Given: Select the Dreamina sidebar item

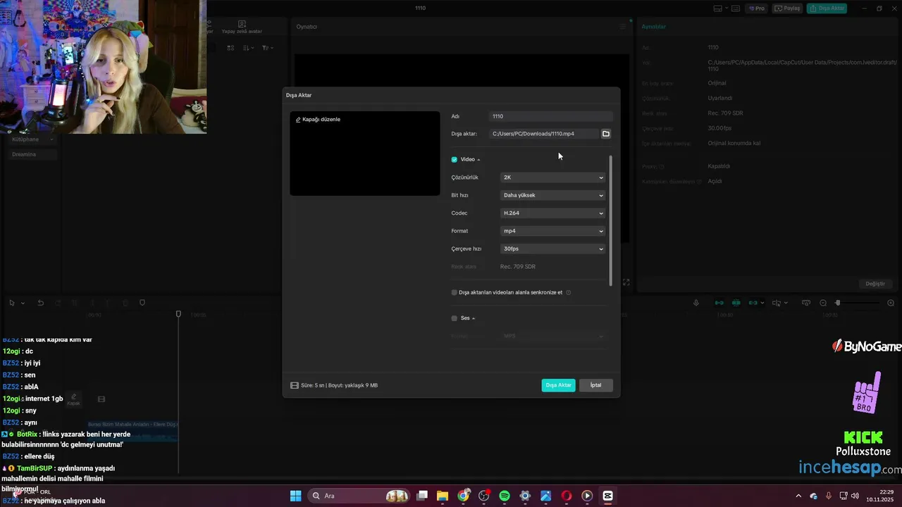Looking at the screenshot, I should click(x=31, y=154).
